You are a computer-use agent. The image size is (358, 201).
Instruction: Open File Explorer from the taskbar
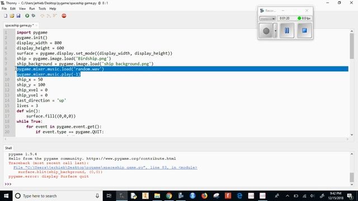coord(157,196)
